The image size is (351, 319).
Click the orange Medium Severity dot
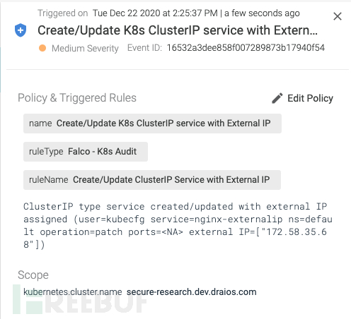[42, 48]
